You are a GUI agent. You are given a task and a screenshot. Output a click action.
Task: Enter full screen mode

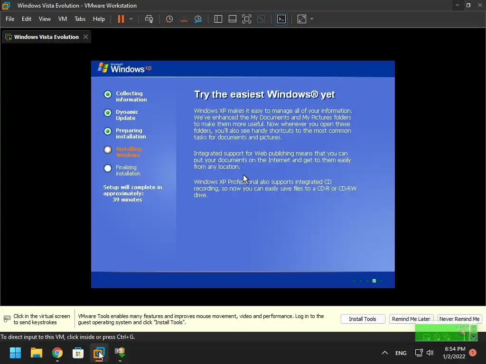coord(247,19)
